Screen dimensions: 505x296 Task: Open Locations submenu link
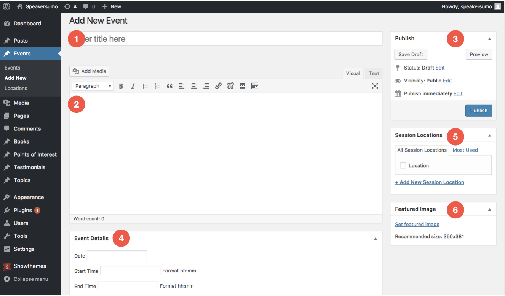tap(16, 88)
